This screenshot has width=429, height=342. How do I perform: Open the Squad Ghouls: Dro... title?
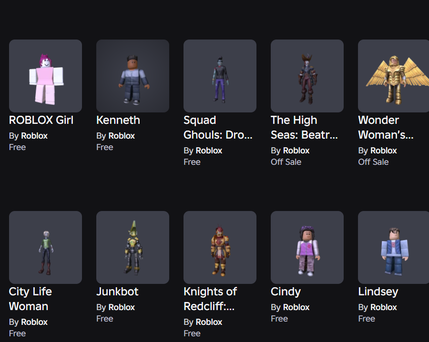point(218,128)
